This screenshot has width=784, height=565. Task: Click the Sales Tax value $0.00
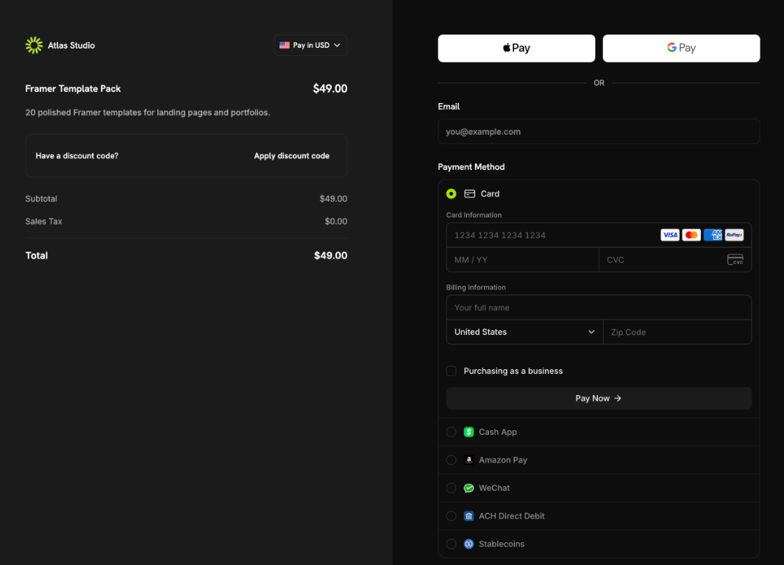[336, 221]
